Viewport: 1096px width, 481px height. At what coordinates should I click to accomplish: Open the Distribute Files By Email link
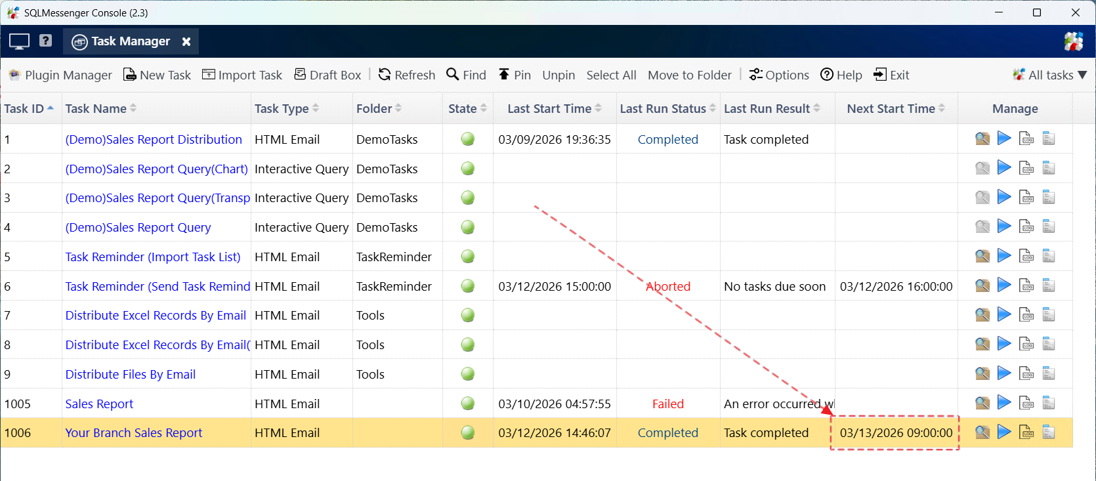(130, 374)
